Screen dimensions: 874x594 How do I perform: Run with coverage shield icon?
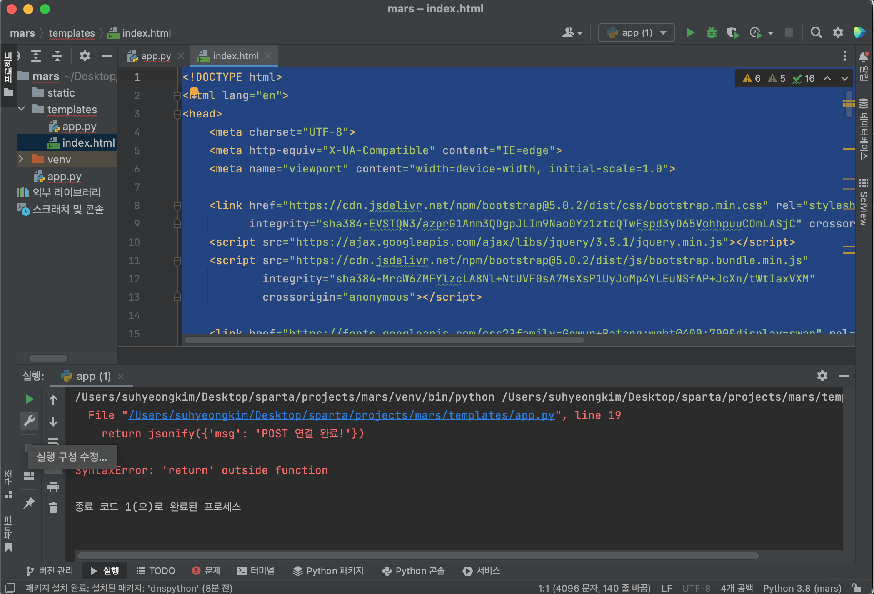(x=733, y=32)
